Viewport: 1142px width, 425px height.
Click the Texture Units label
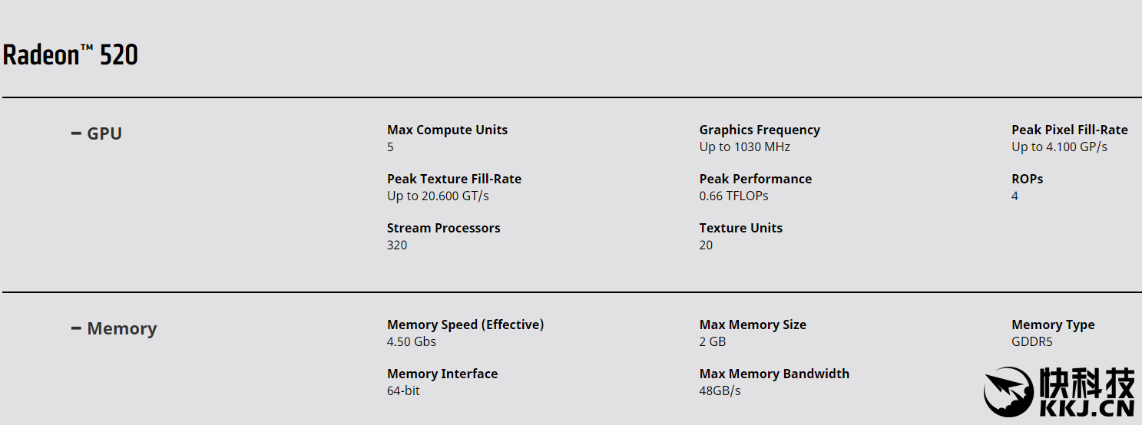click(740, 228)
